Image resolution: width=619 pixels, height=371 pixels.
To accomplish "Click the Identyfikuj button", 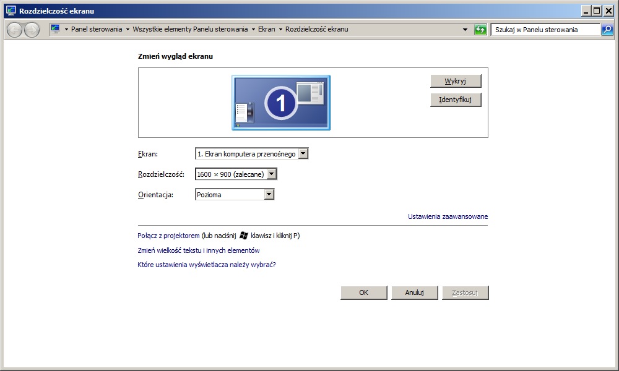I will click(x=456, y=100).
